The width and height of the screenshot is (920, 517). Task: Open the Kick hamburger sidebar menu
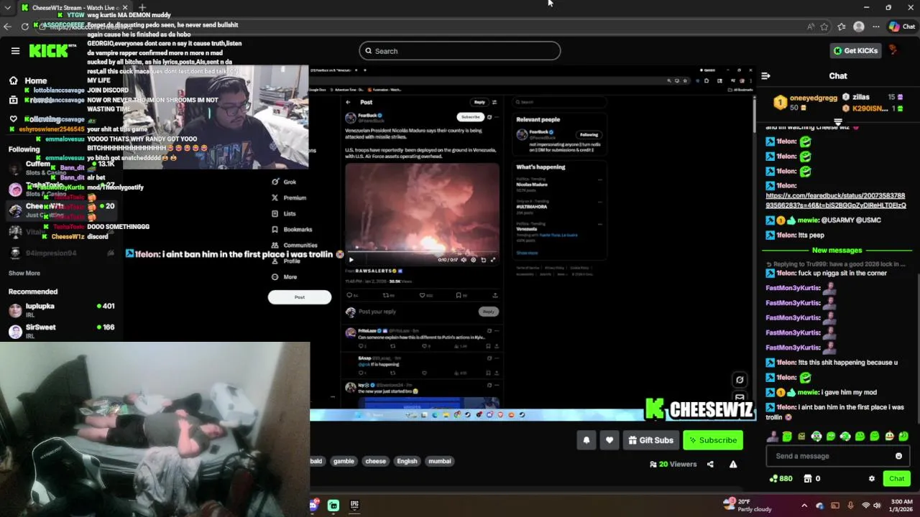click(15, 51)
